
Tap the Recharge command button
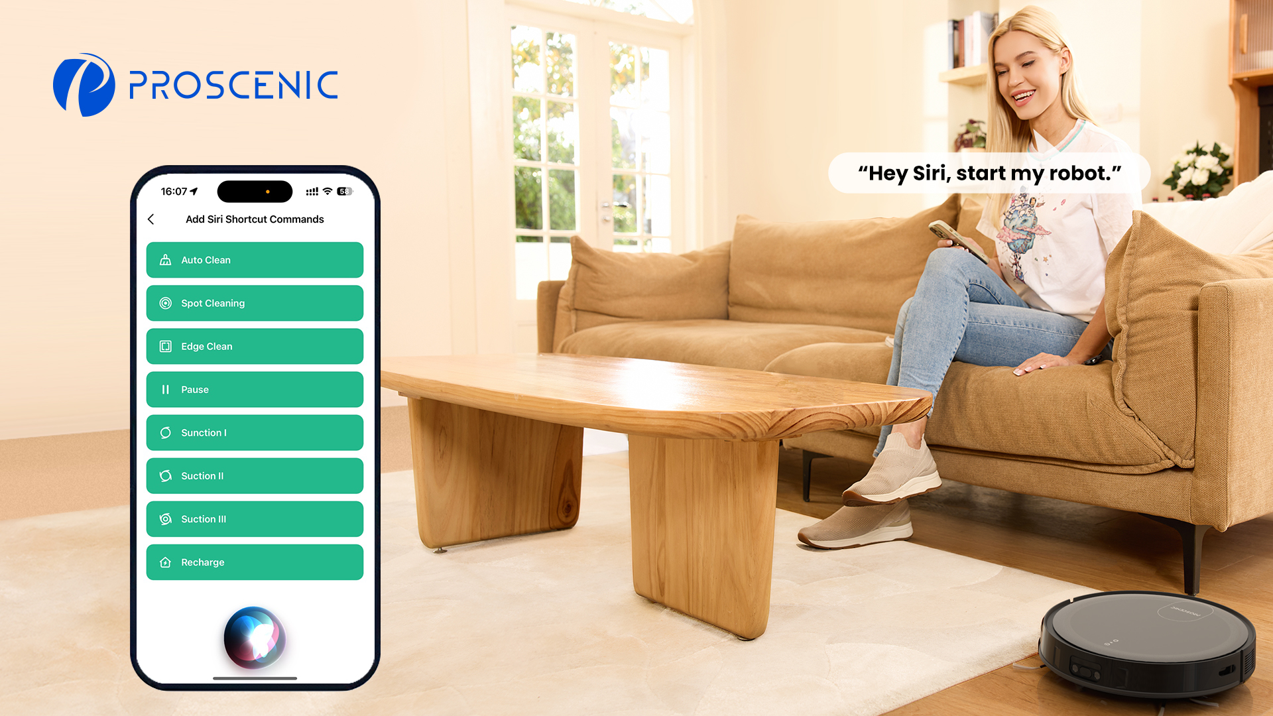pyautogui.click(x=255, y=562)
